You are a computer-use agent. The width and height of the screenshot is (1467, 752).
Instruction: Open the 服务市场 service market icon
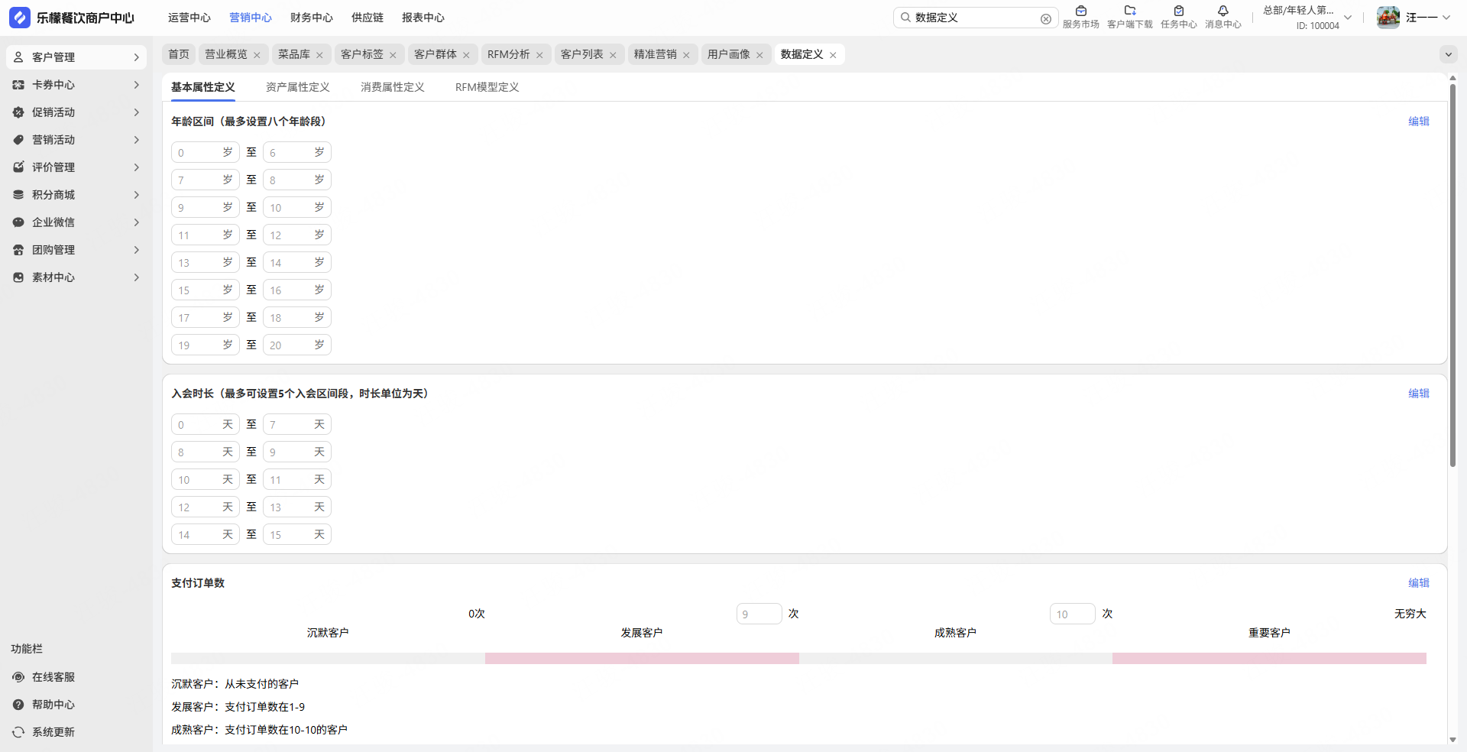[x=1080, y=11]
